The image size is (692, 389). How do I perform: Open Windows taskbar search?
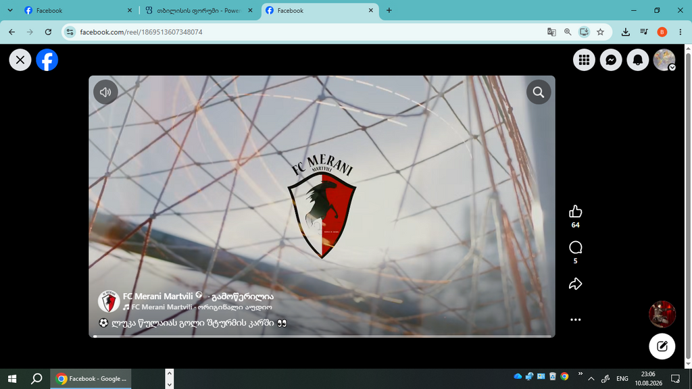click(x=37, y=378)
